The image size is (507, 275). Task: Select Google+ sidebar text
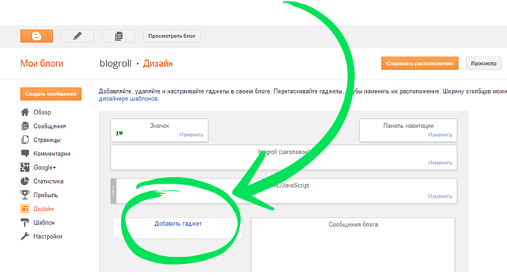pos(45,168)
